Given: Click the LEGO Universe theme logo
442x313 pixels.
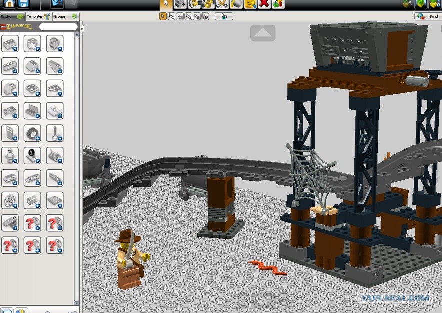Looking at the screenshot, I should pyautogui.click(x=16, y=27).
